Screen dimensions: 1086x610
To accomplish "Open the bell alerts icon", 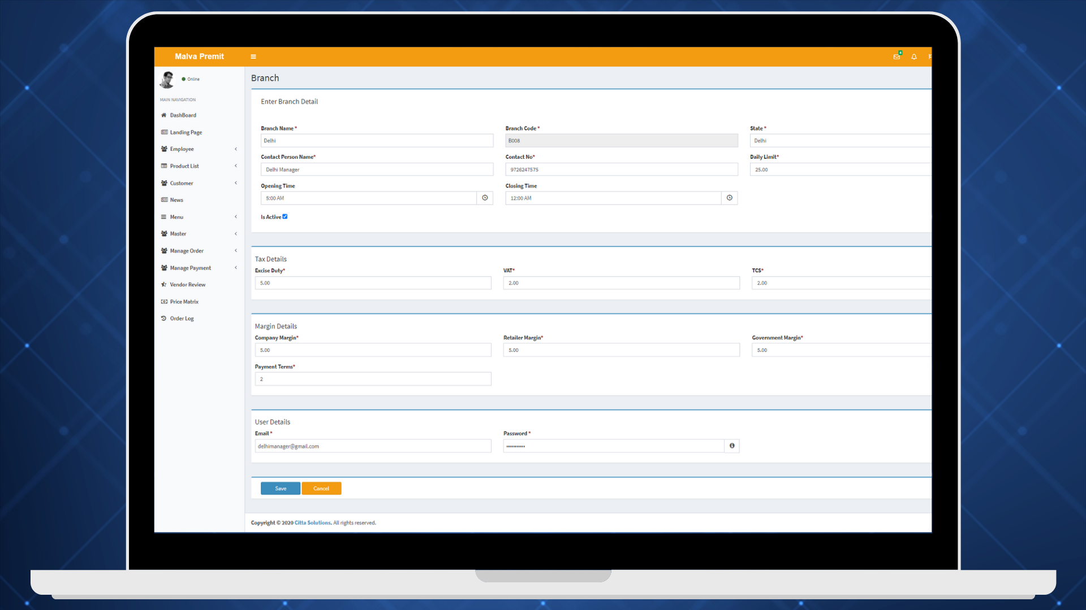I will point(914,56).
